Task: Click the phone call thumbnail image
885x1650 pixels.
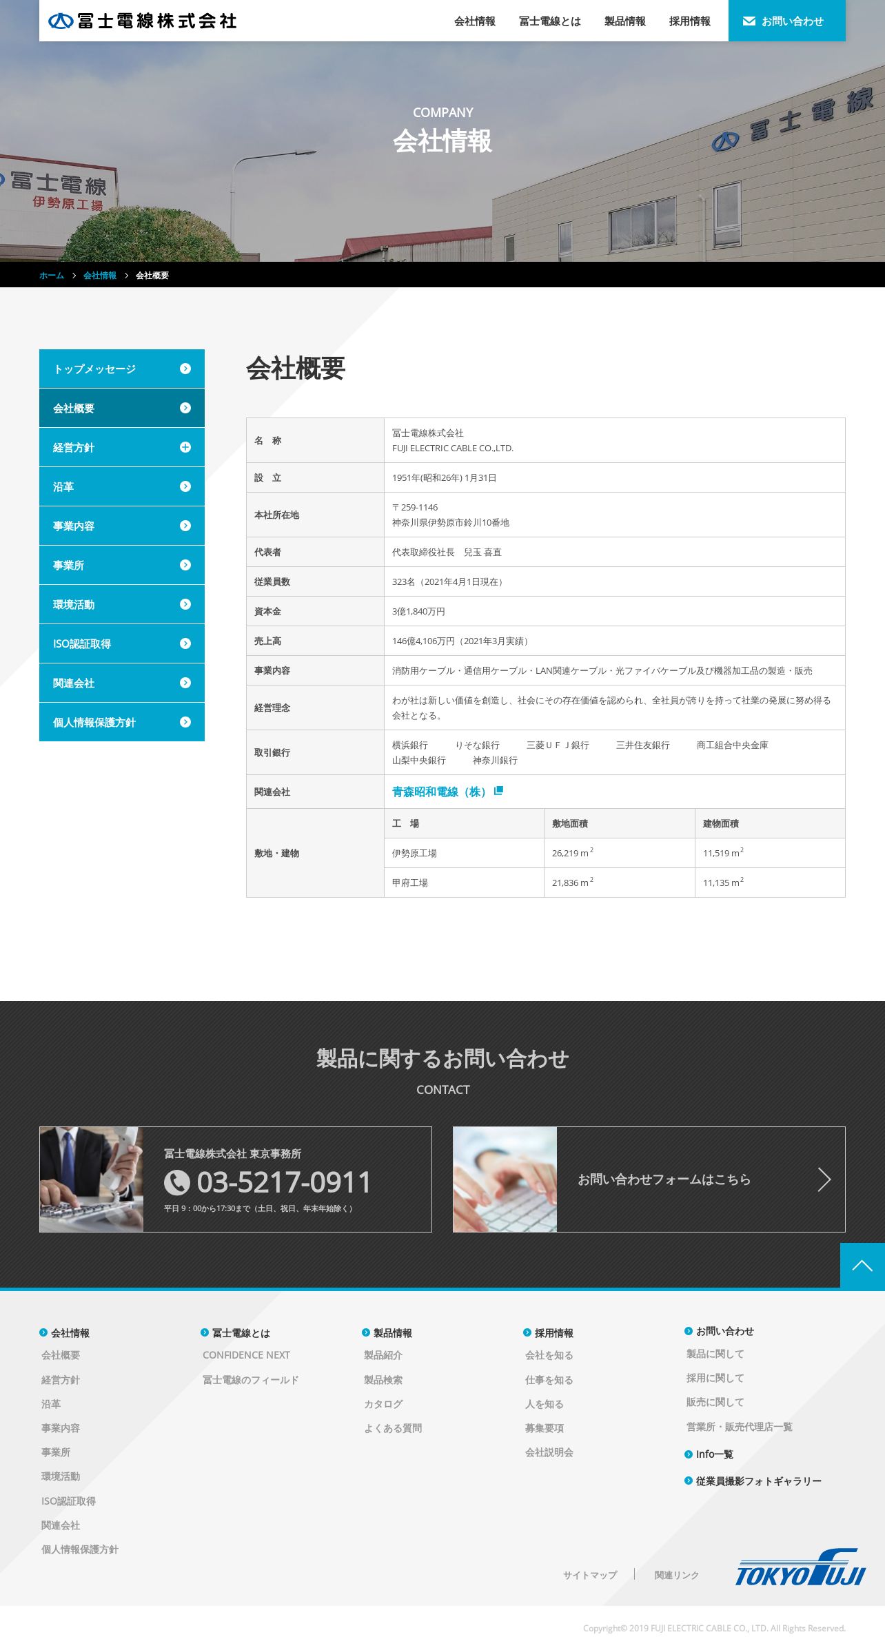Action: [92, 1179]
